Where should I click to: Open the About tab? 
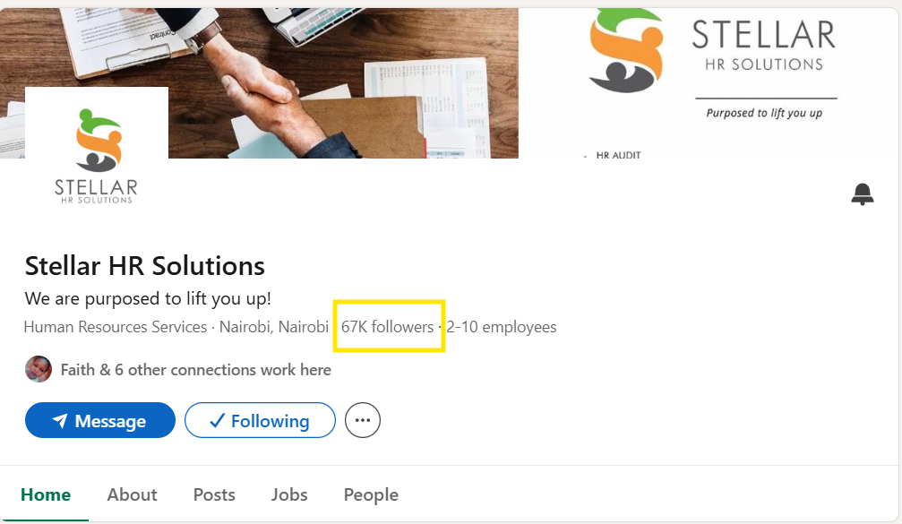click(x=132, y=494)
